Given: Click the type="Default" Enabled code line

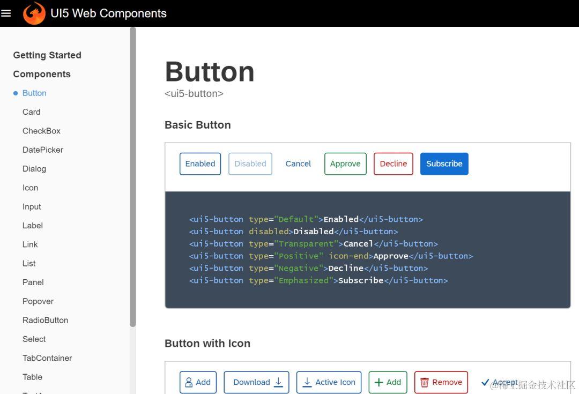Looking at the screenshot, I should point(306,219).
